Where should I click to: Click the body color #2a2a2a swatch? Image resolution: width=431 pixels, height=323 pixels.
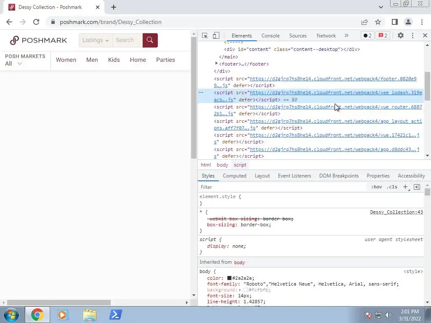(229, 278)
